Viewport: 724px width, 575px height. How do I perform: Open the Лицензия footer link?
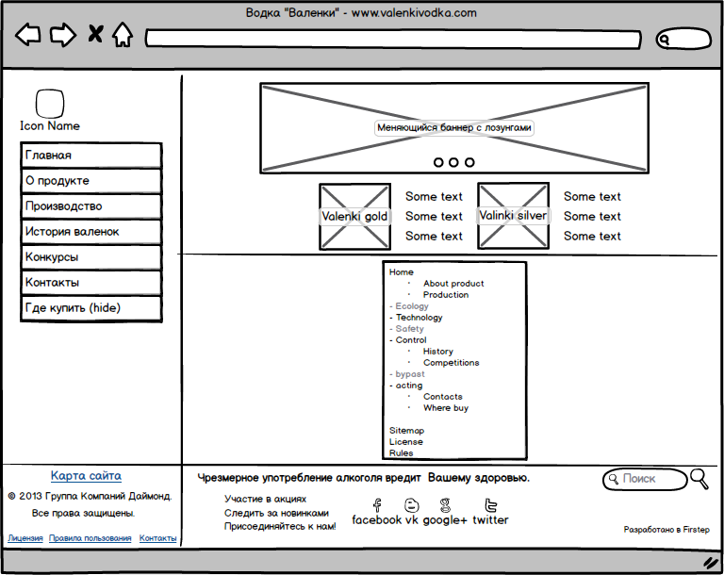click(x=25, y=538)
